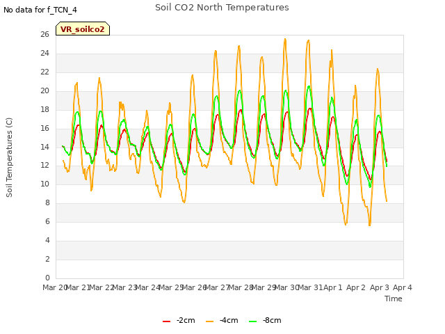Screen dimensions: 445x334
Task: Click the 20 y-axis tick label
Action: click(x=44, y=91)
